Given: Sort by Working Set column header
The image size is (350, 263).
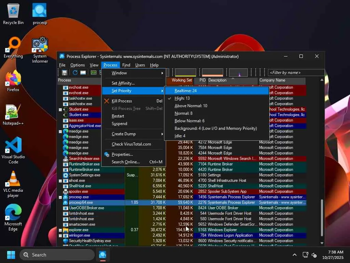Looking at the screenshot, I should click(x=180, y=80).
